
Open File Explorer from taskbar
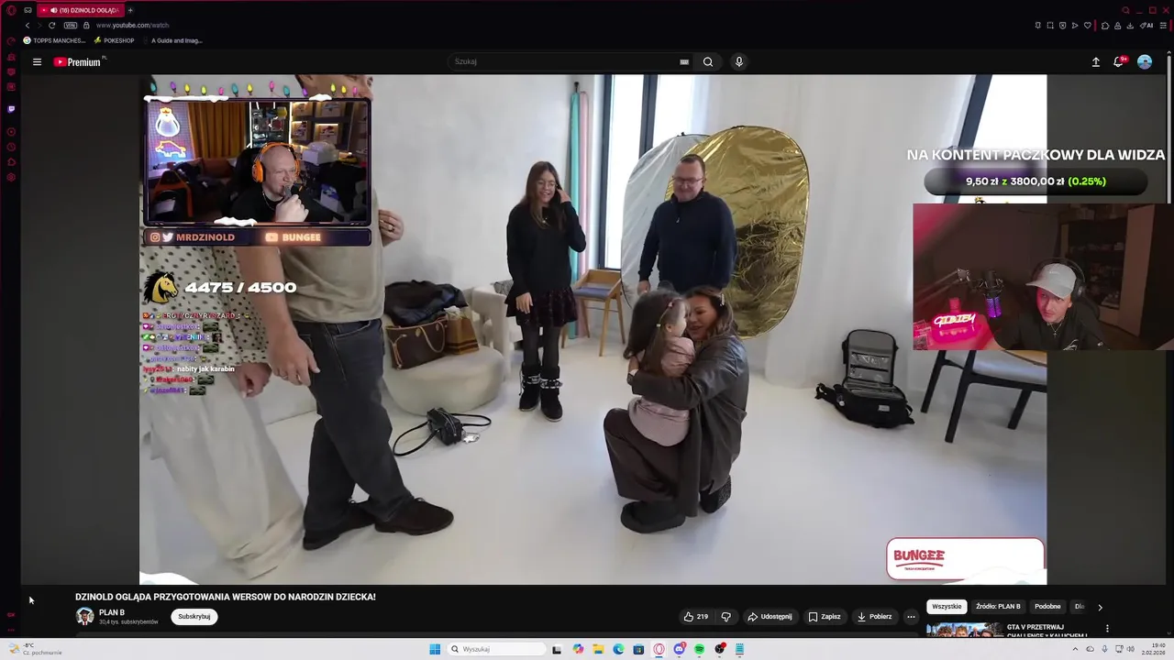coord(598,649)
